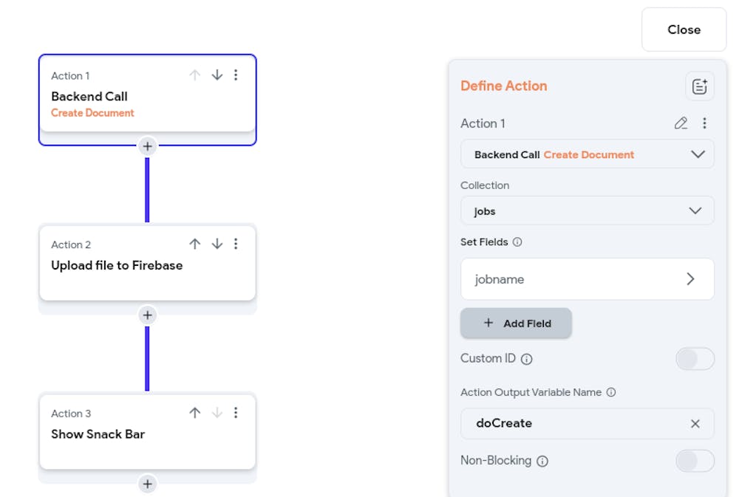Click the edit pencil icon beside Action 1
Viewport: 739px width, 497px height.
(x=681, y=123)
